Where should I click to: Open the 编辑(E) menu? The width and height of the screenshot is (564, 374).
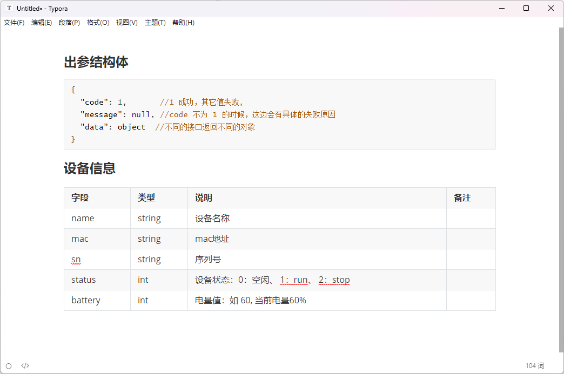click(x=42, y=23)
